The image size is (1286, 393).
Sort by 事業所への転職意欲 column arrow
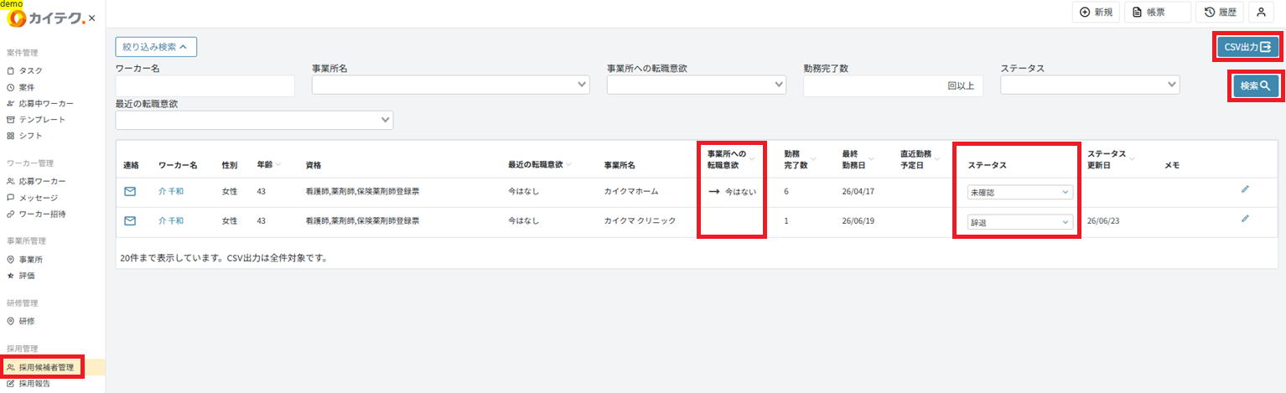[x=752, y=159]
